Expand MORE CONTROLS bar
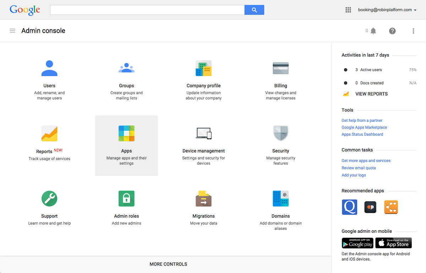The image size is (426, 273). coord(168,264)
